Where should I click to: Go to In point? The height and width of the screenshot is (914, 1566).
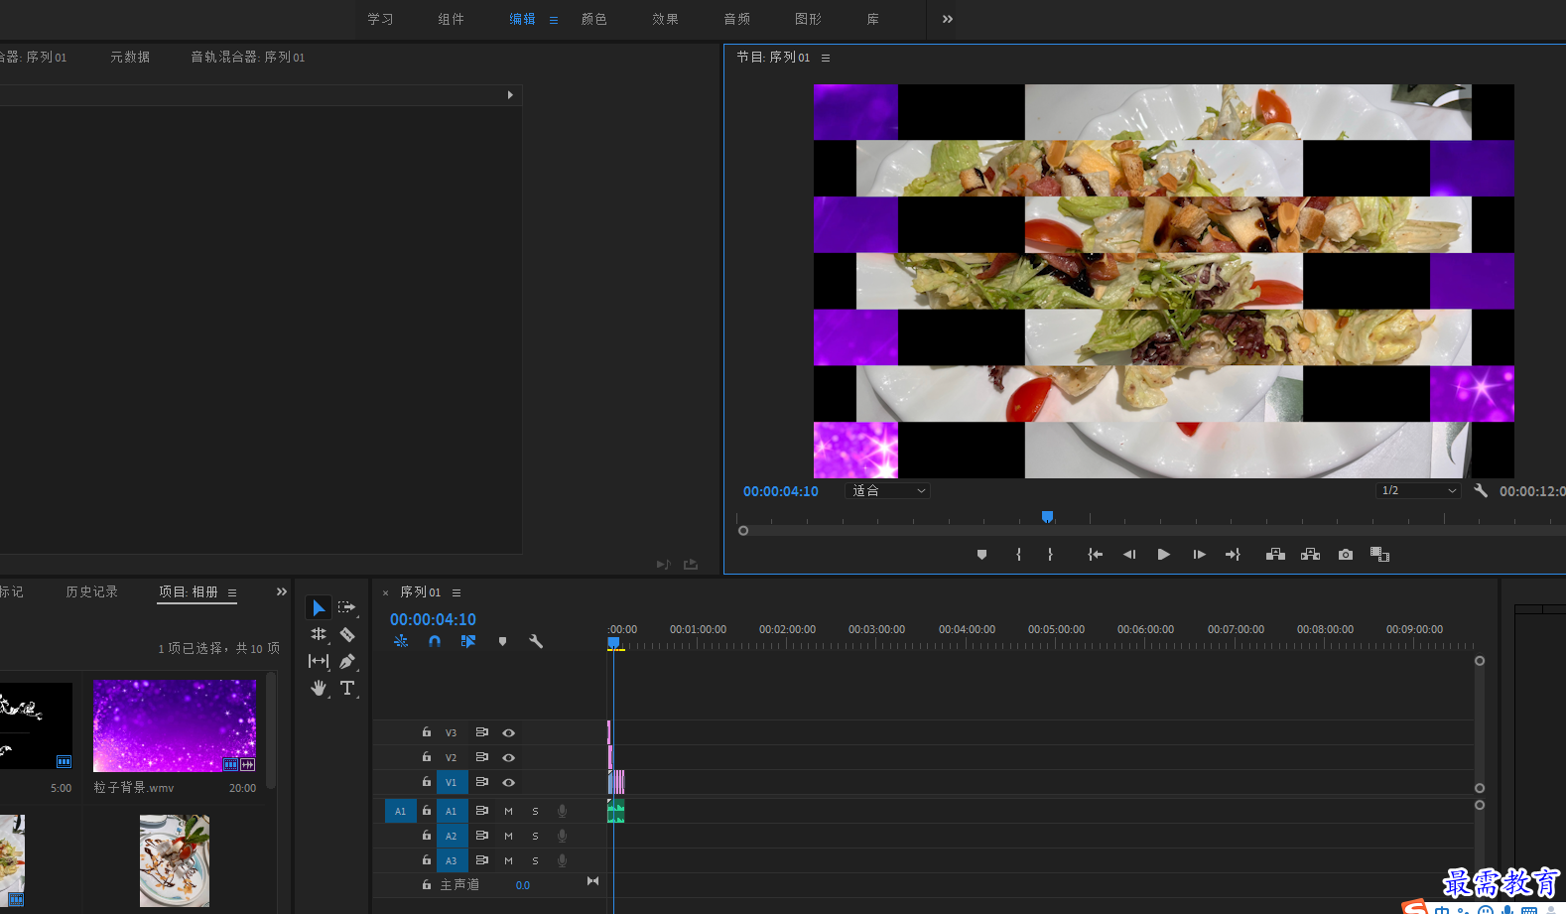point(1095,555)
